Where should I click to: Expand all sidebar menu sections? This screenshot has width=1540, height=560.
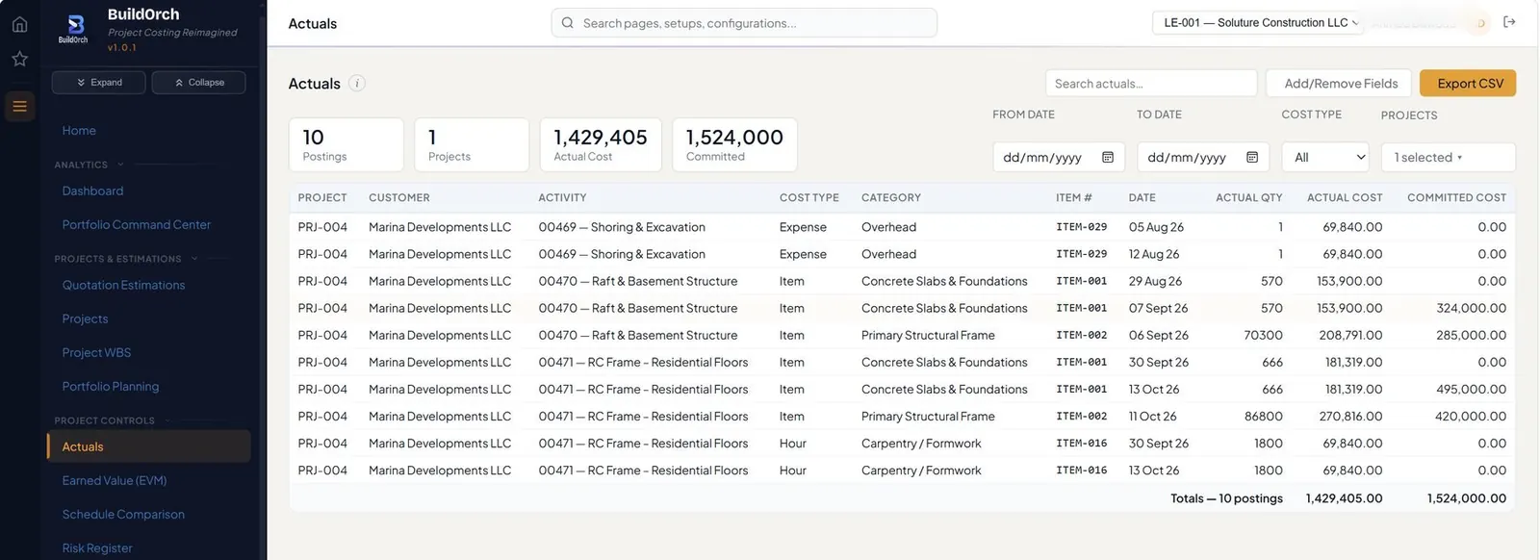click(99, 83)
